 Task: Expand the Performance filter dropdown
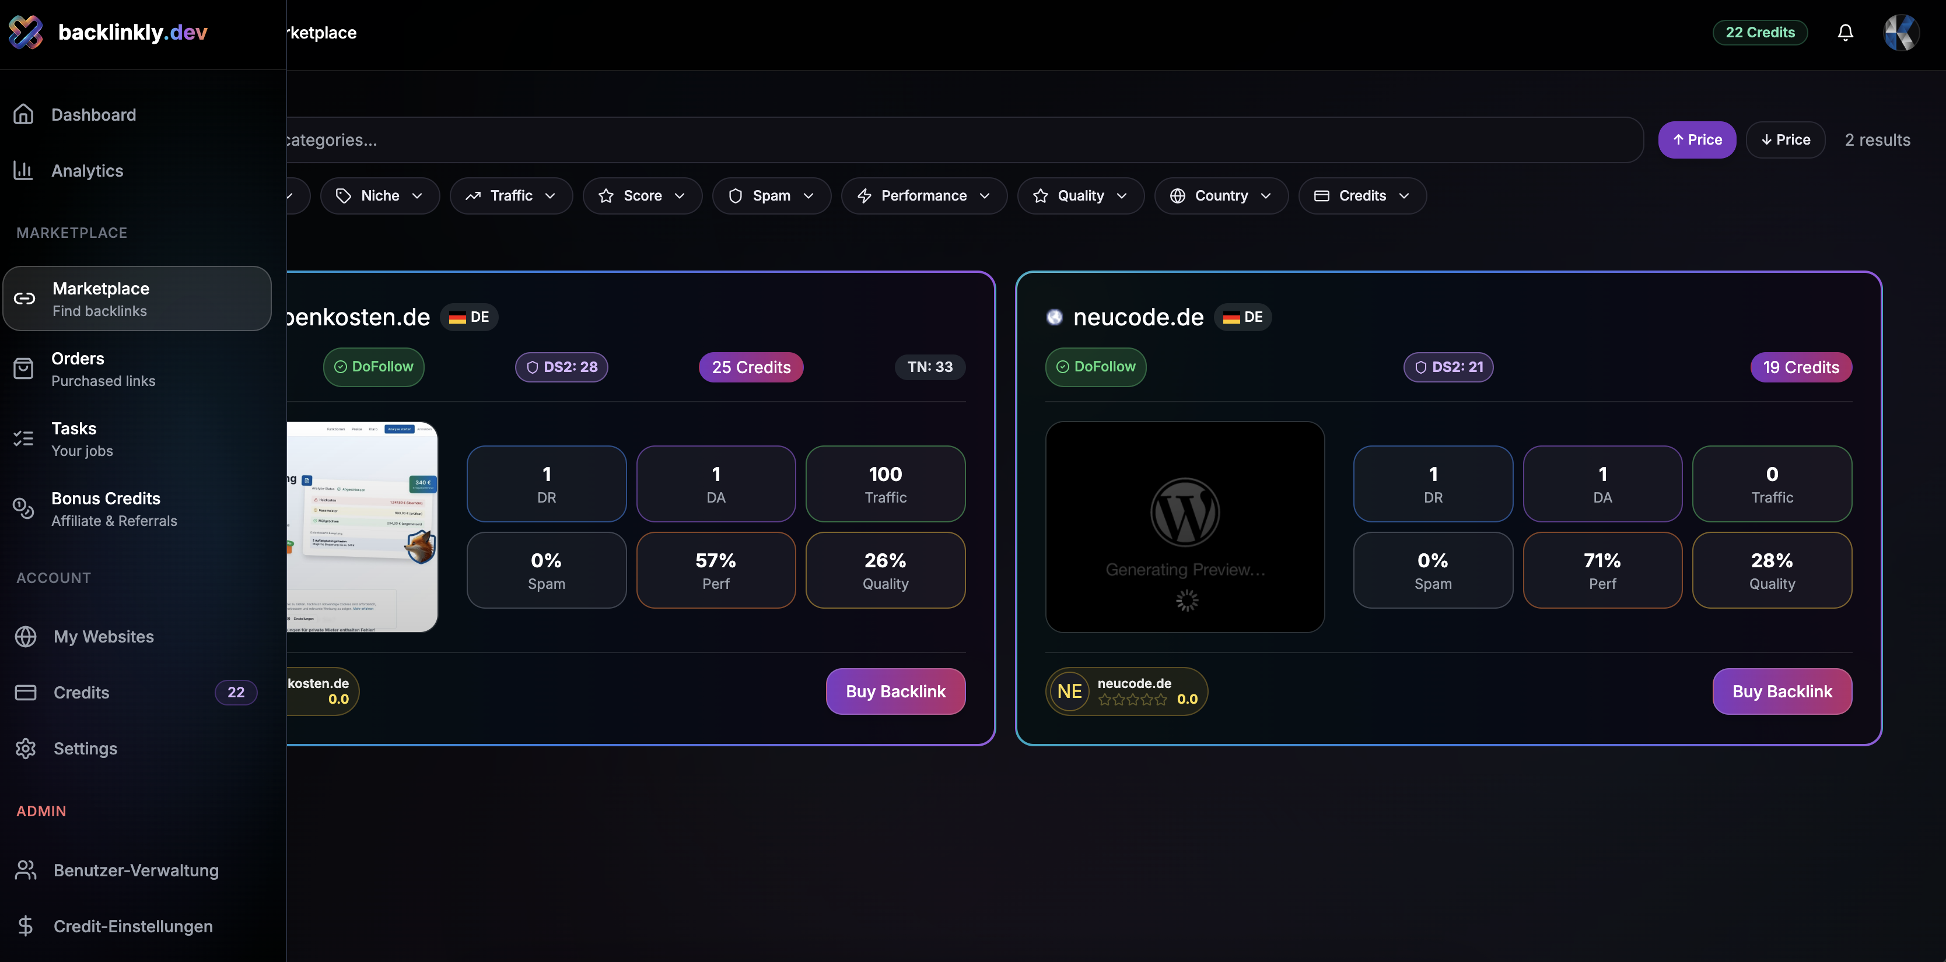coord(923,195)
